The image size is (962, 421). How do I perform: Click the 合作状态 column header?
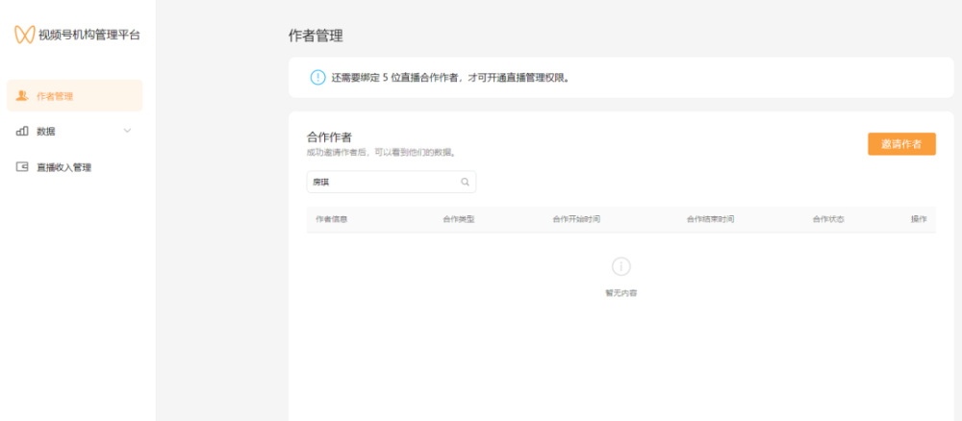coord(828,219)
